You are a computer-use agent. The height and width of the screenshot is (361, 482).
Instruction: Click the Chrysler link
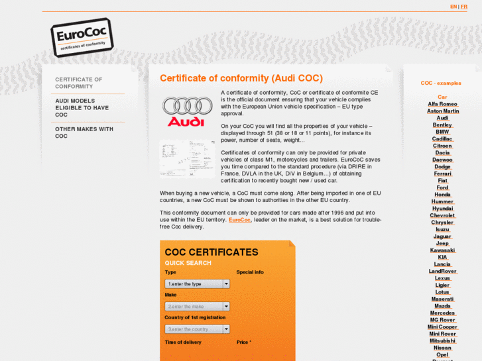click(x=443, y=223)
